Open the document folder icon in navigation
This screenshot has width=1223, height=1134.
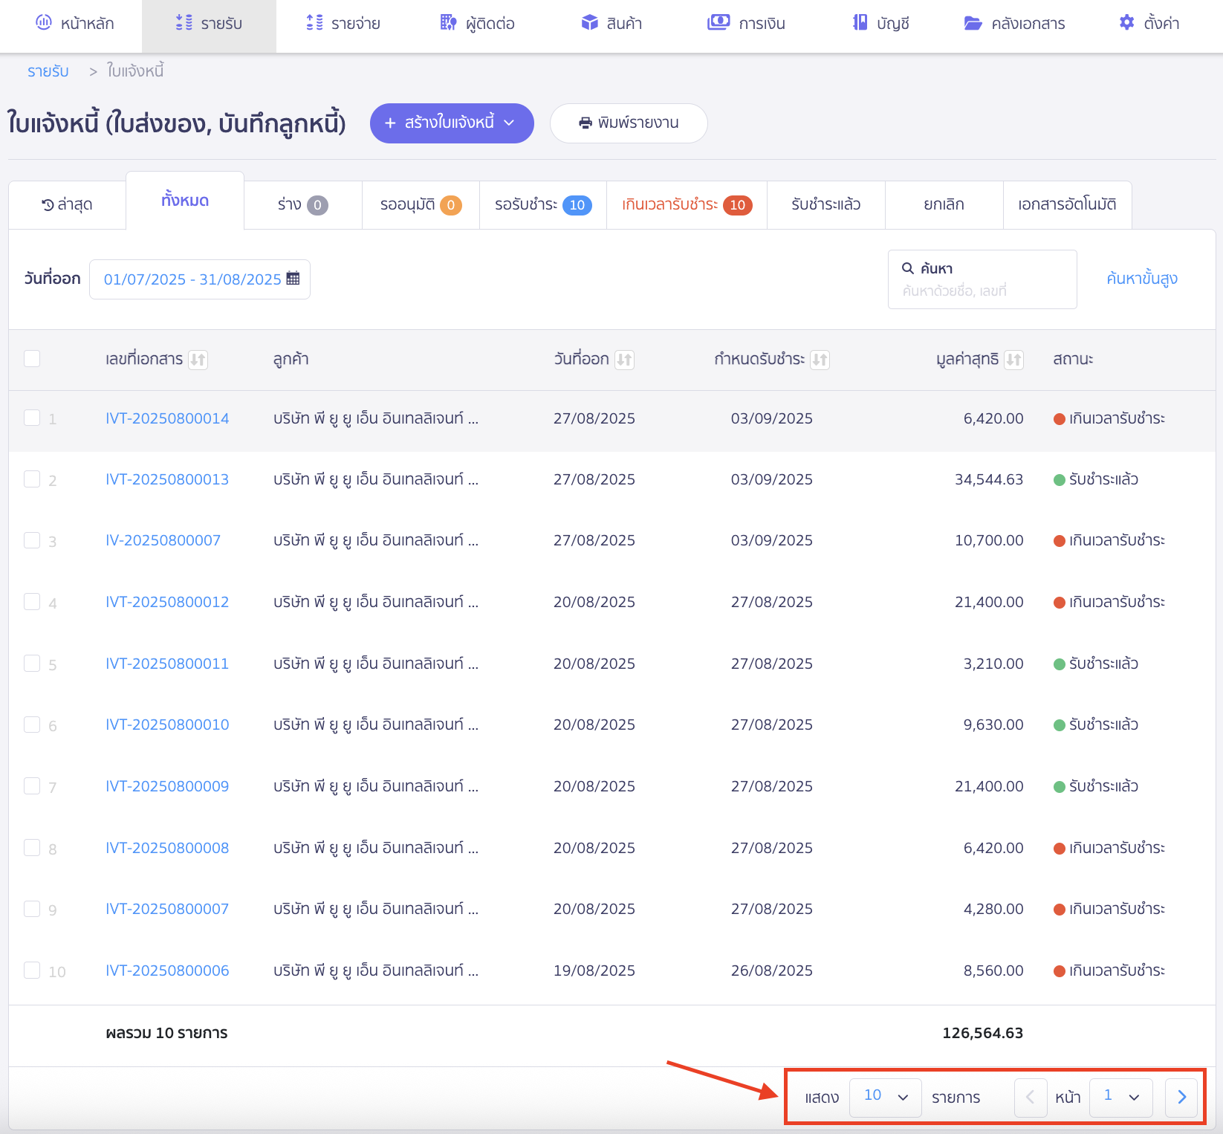pyautogui.click(x=973, y=23)
